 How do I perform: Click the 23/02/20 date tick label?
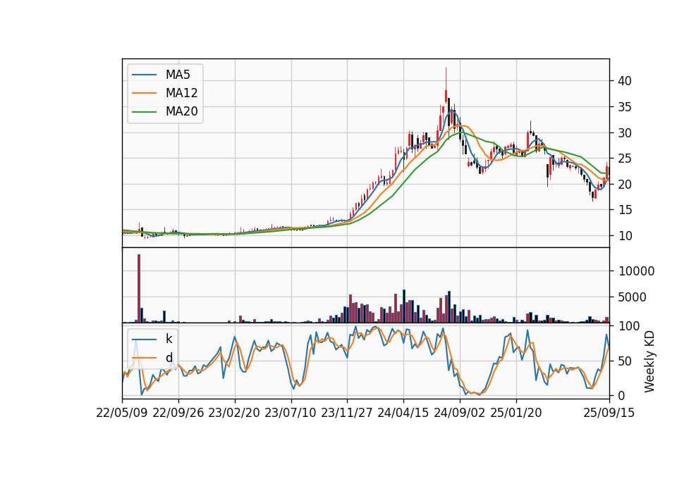click(234, 413)
